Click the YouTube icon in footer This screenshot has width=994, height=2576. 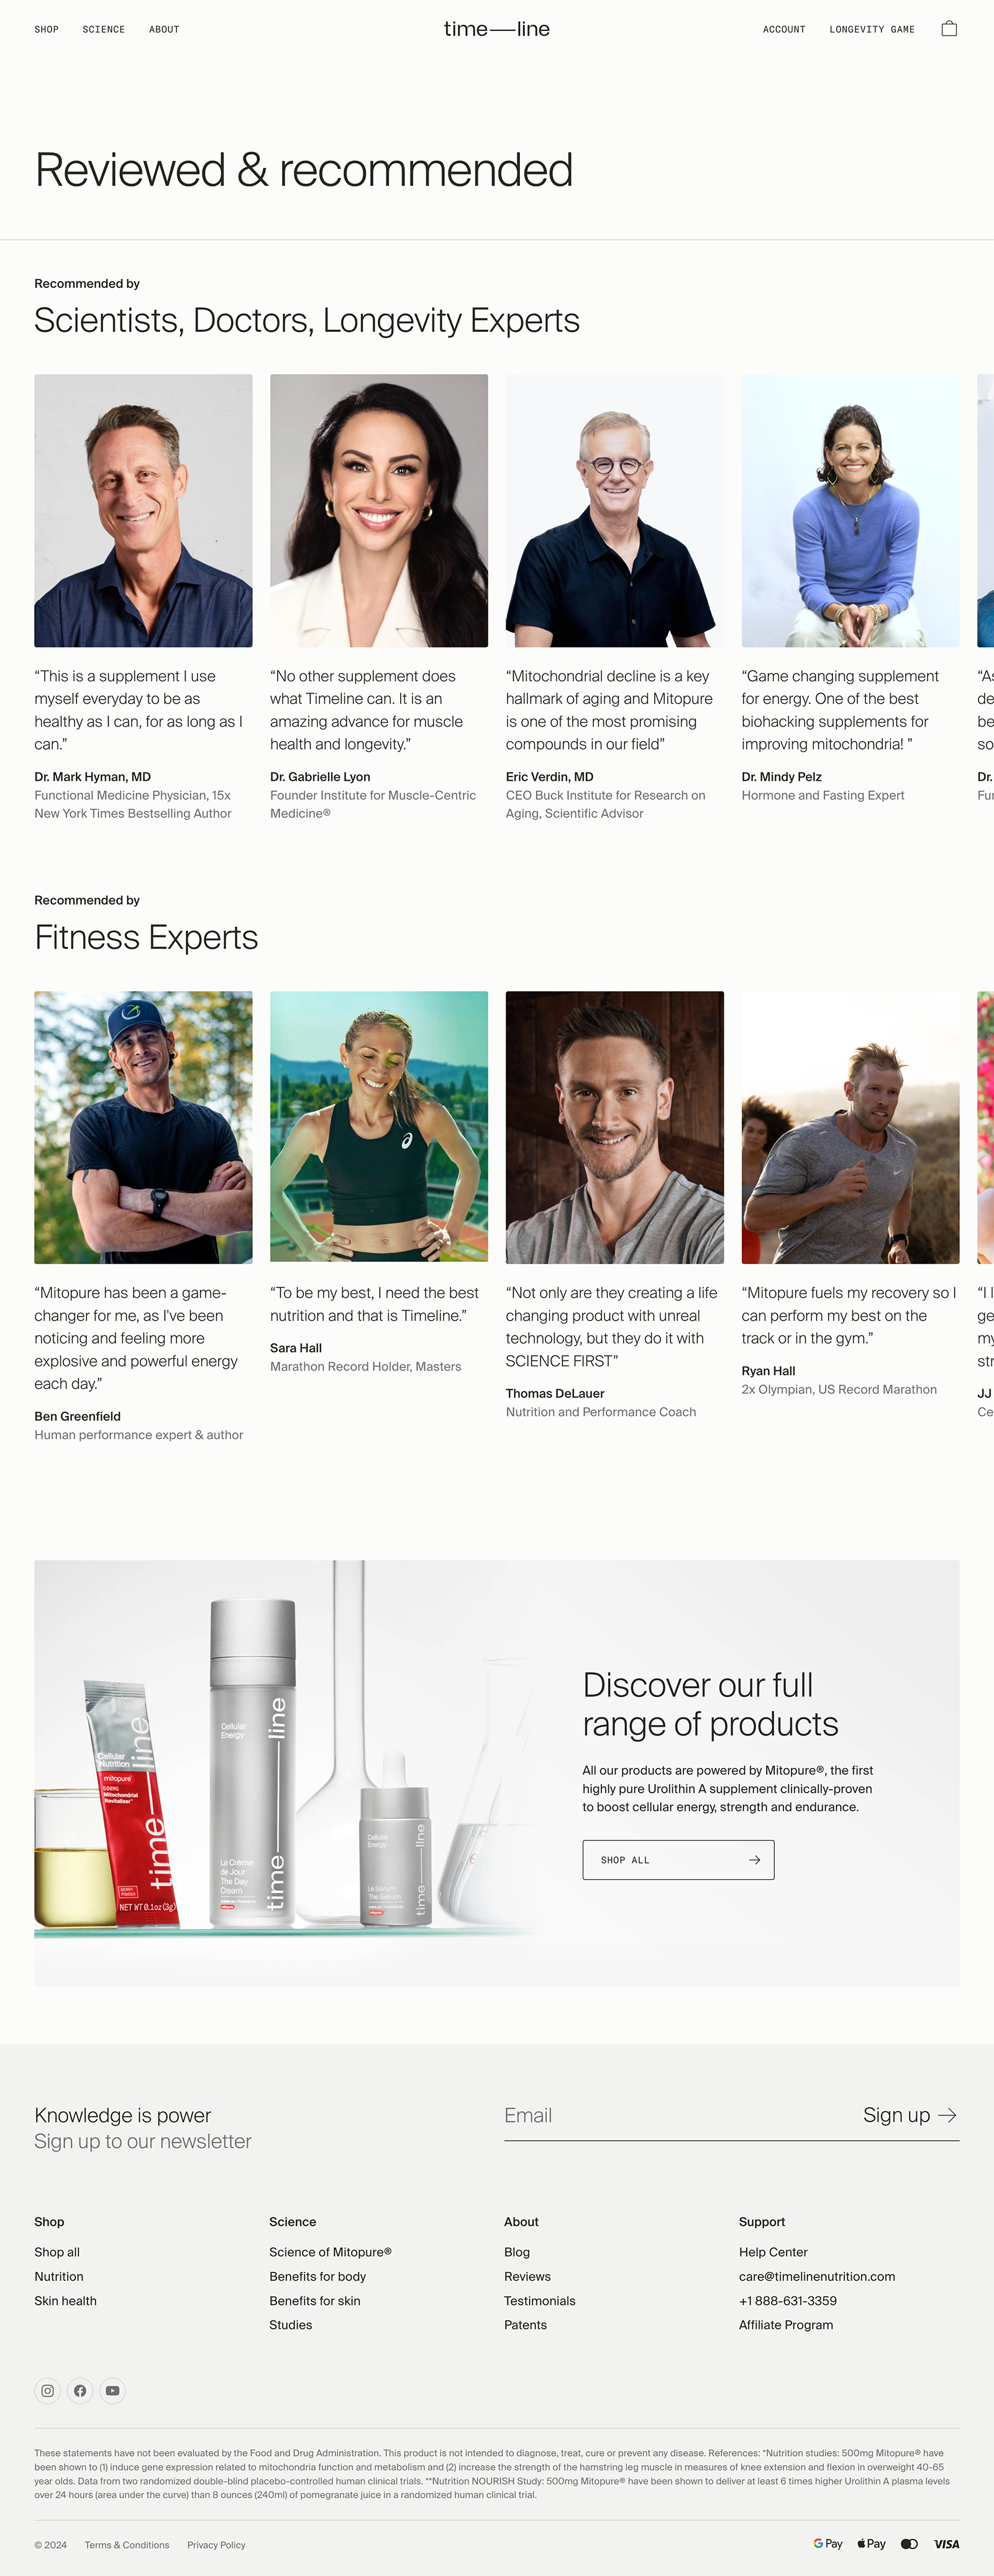(113, 2391)
